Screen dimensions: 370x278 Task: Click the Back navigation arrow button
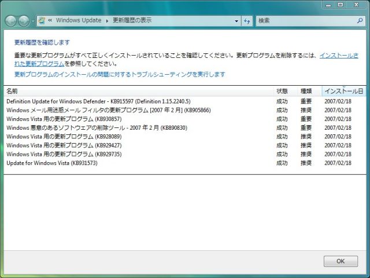point(11,21)
